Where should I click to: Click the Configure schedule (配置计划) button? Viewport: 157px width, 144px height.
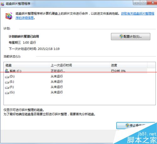click(x=131, y=37)
